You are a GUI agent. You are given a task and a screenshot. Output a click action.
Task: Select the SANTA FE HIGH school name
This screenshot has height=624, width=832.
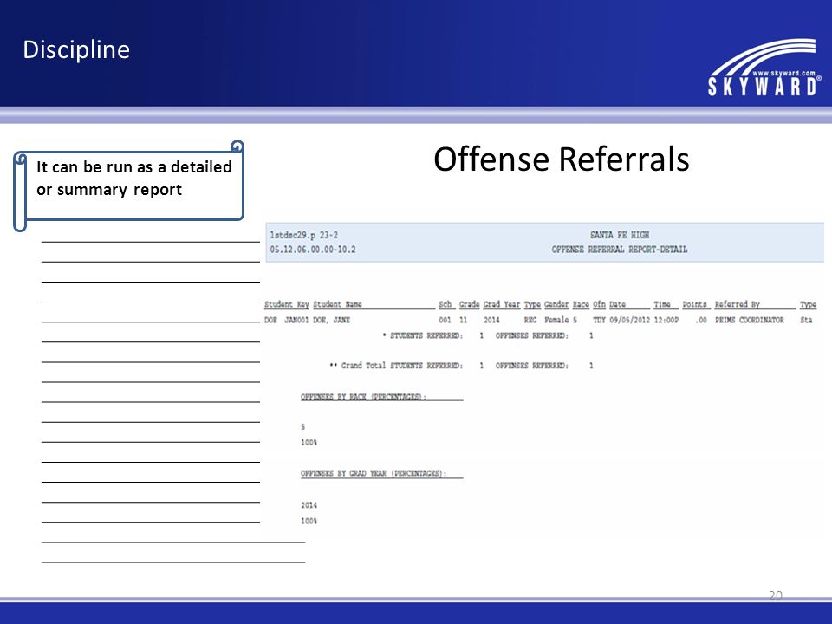point(620,235)
